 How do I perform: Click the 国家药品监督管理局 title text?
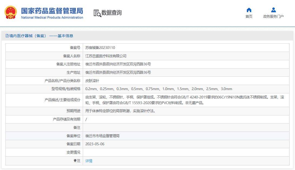coord(52,10)
